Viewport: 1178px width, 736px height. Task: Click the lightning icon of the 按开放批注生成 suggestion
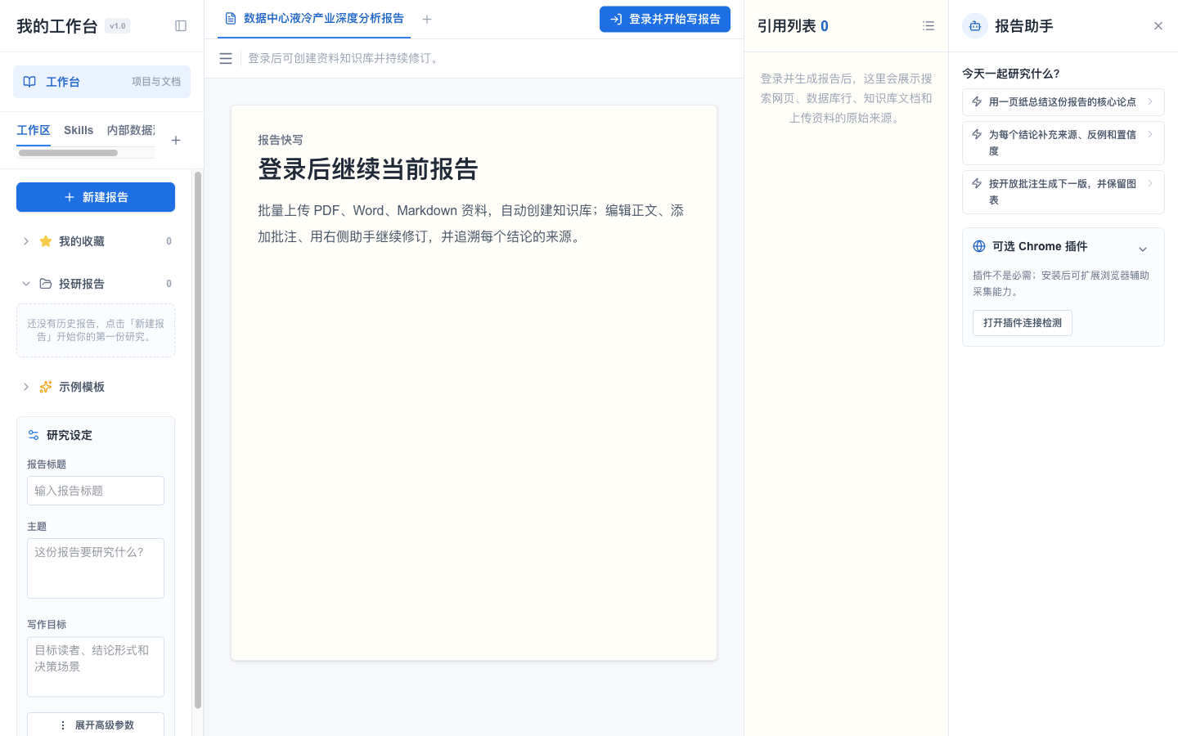[977, 183]
